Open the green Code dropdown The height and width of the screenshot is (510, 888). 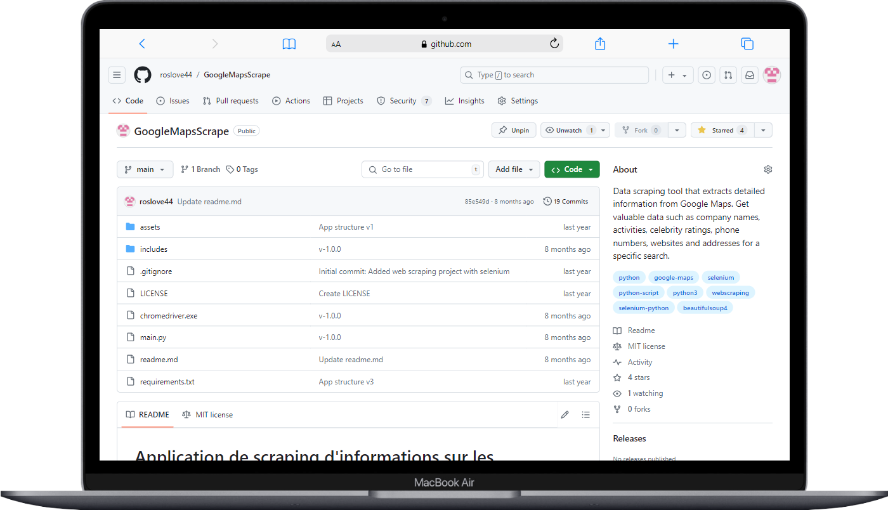pos(572,169)
